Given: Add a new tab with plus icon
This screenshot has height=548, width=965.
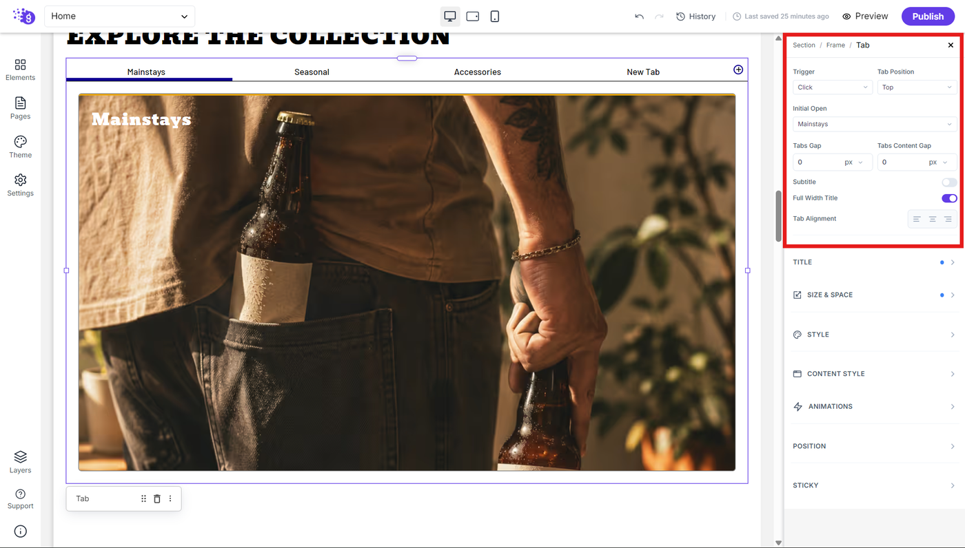Looking at the screenshot, I should click(x=738, y=70).
